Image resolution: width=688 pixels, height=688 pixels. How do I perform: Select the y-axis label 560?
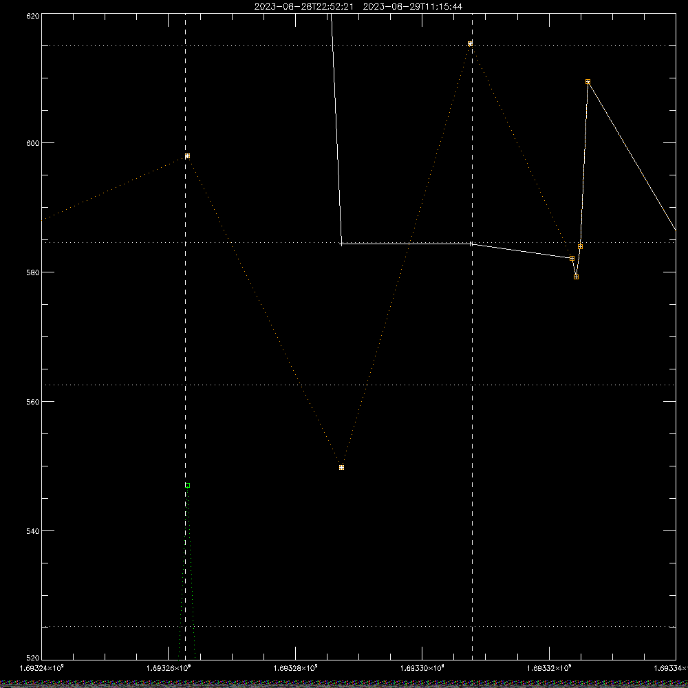point(33,402)
